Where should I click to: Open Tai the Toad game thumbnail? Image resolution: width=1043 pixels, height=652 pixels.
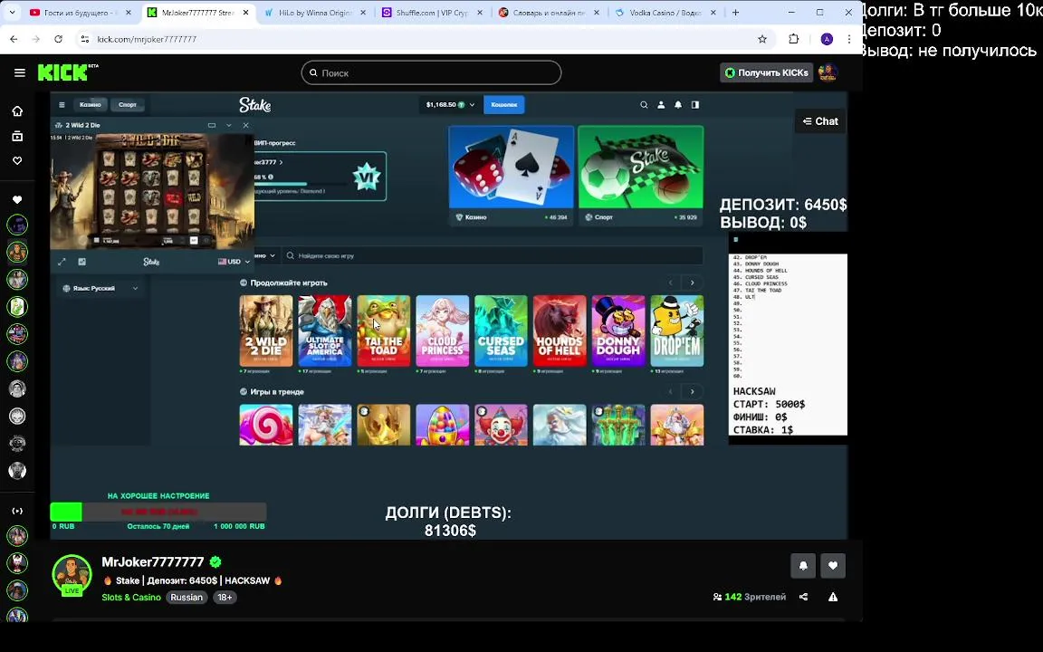pos(383,331)
